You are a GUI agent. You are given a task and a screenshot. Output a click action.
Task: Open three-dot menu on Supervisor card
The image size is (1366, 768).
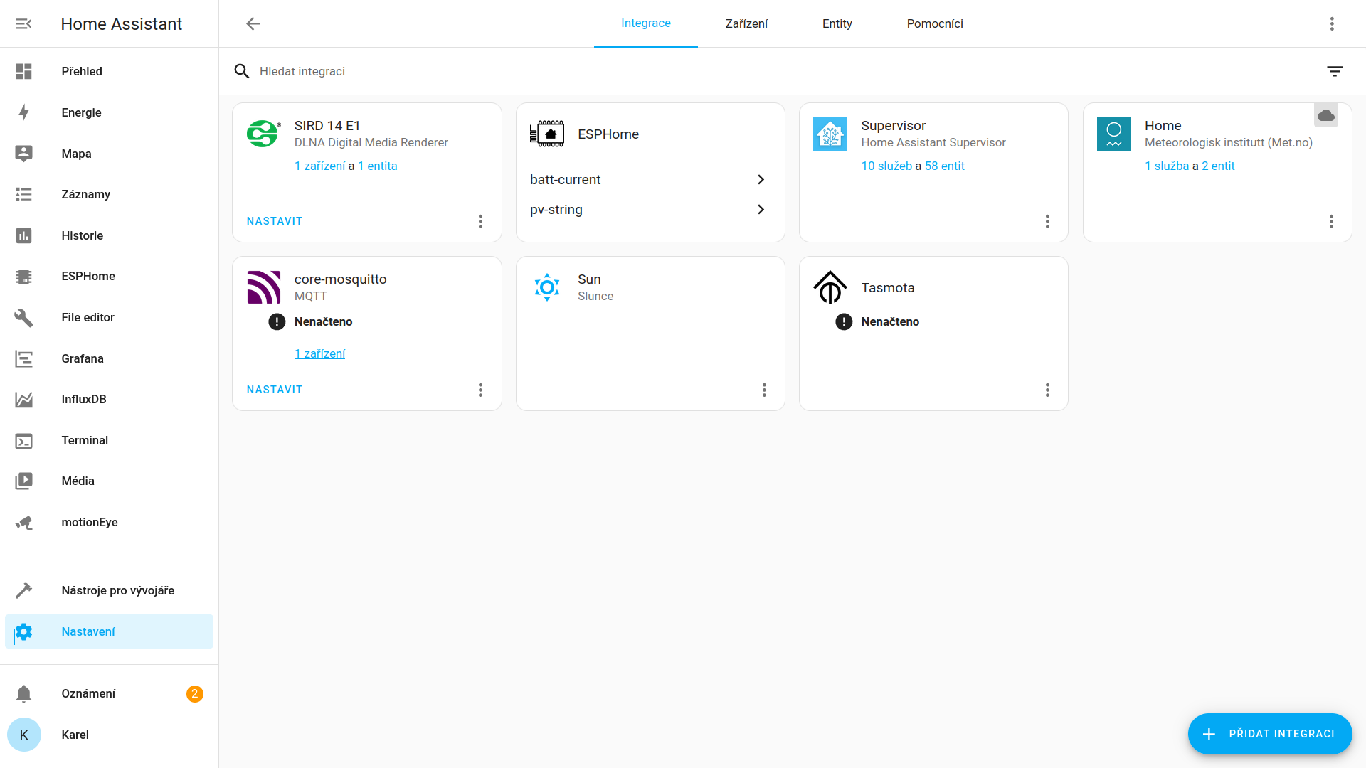coord(1047,221)
